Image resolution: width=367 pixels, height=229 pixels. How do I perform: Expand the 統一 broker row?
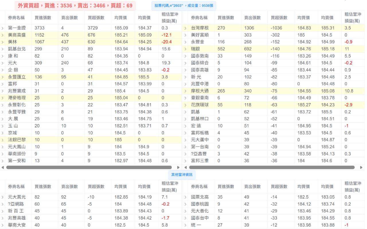(186, 225)
